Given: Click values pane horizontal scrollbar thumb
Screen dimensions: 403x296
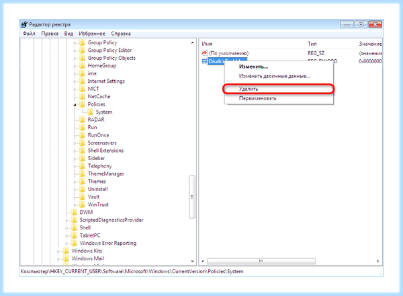Looking at the screenshot, I should (261, 261).
